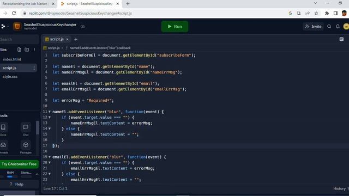This screenshot has width=349, height=196.
Task: Close the Revolutionizing the Job Market tab
Action: [53, 4]
